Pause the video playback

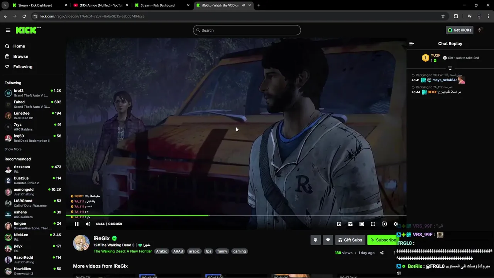pos(76,224)
